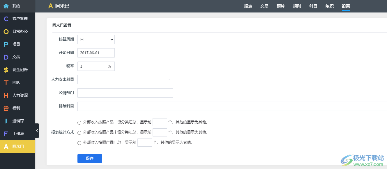Open the 客户管理 sidebar module

click(x=17, y=19)
